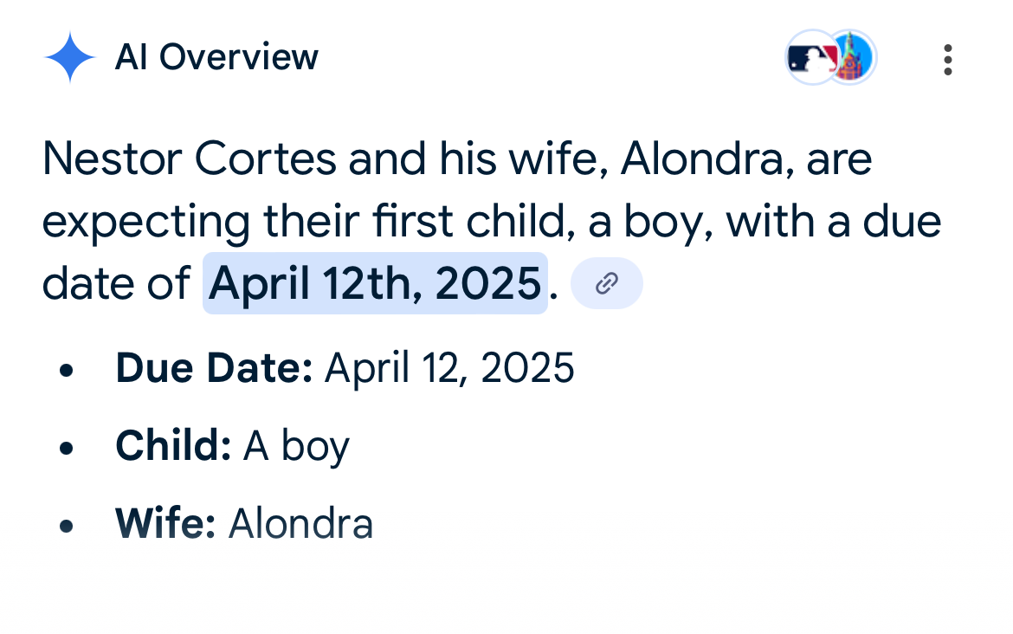The image size is (1013, 634).
Task: Click the bullet dot beside Child
Action: (x=66, y=447)
